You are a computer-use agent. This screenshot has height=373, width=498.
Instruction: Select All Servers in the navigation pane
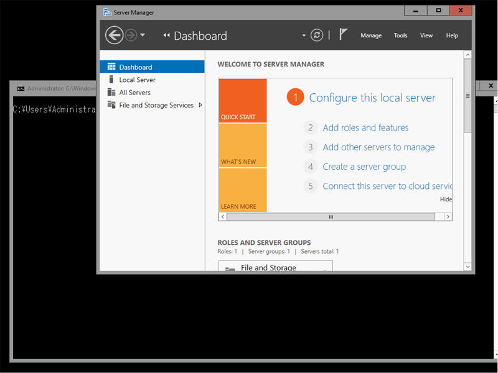(152, 92)
